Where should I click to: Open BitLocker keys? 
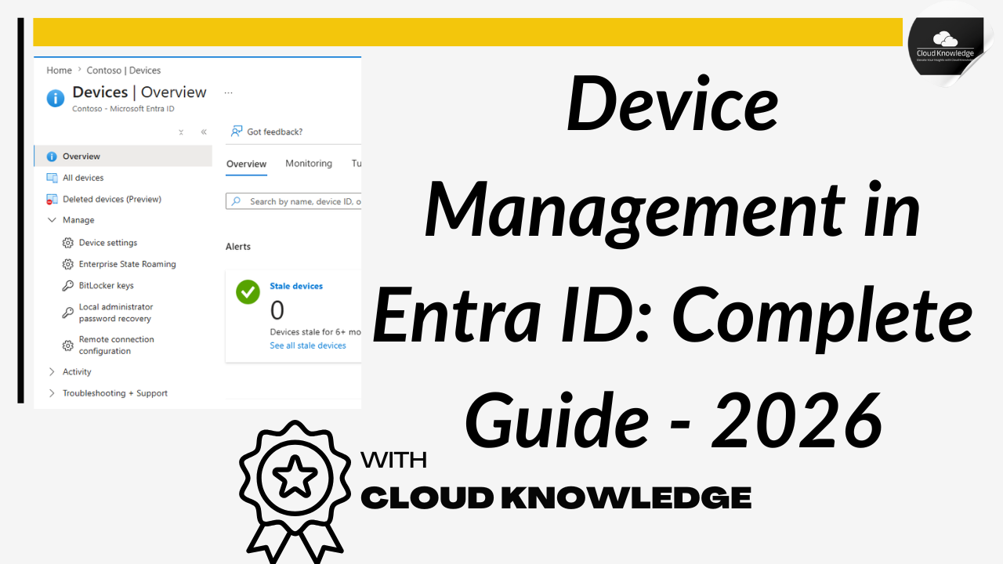click(x=107, y=286)
